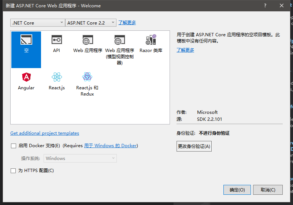Click the help question mark icon
293x205 pixels.
pos(265,5)
